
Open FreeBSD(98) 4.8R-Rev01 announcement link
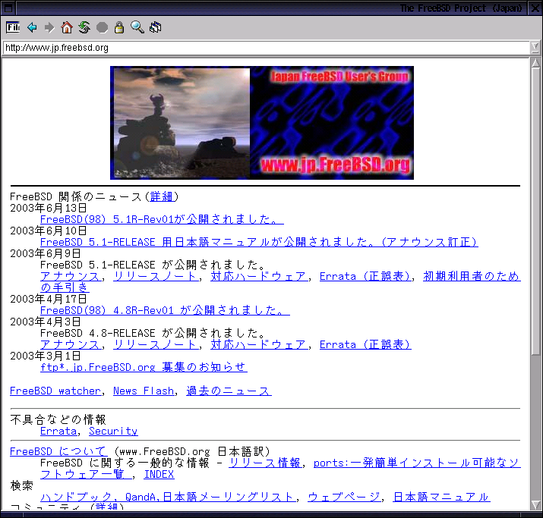pyautogui.click(x=165, y=310)
